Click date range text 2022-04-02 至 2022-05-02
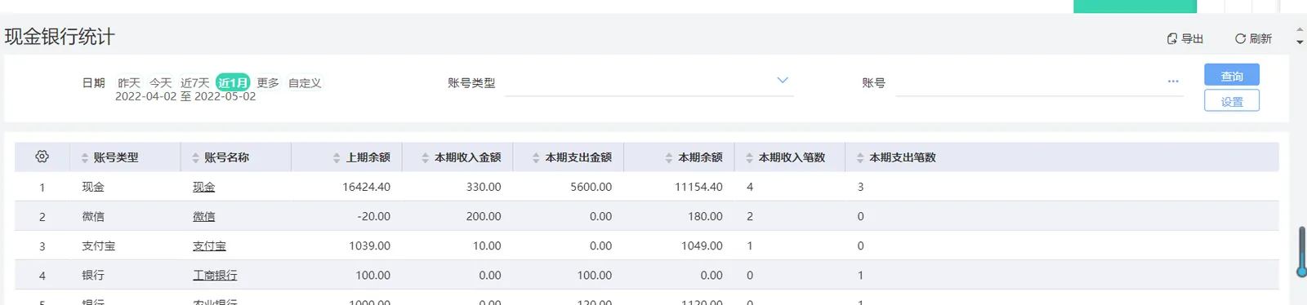This screenshot has width=1307, height=305. (185, 96)
